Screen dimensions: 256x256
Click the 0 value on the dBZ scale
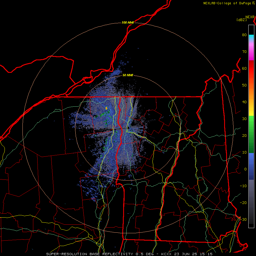click(x=245, y=169)
